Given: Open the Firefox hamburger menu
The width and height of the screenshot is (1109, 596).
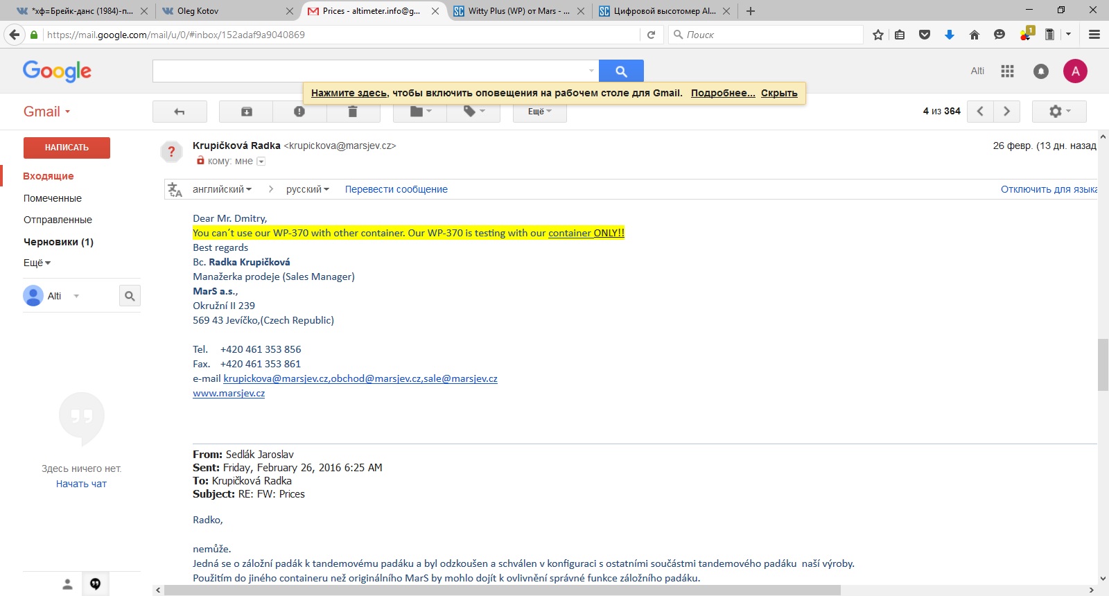Looking at the screenshot, I should (1094, 35).
